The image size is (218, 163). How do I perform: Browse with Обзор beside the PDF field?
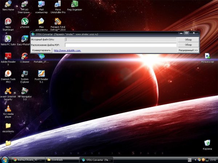[x=188, y=45]
